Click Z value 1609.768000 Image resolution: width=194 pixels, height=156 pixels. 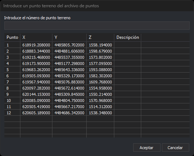point(100,82)
